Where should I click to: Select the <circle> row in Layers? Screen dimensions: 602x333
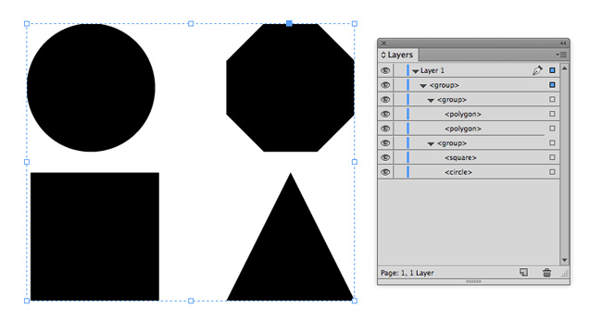(x=469, y=172)
